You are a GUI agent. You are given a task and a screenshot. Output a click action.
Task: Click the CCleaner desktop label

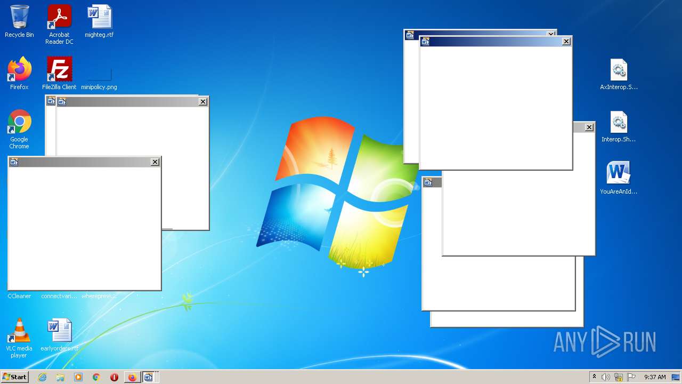pyautogui.click(x=19, y=296)
